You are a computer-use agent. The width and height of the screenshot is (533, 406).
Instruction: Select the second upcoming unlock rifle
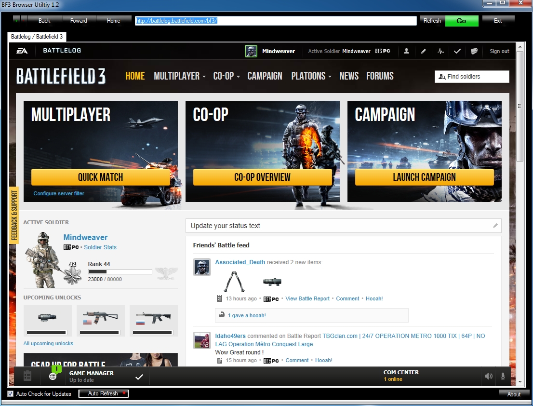pyautogui.click(x=101, y=321)
